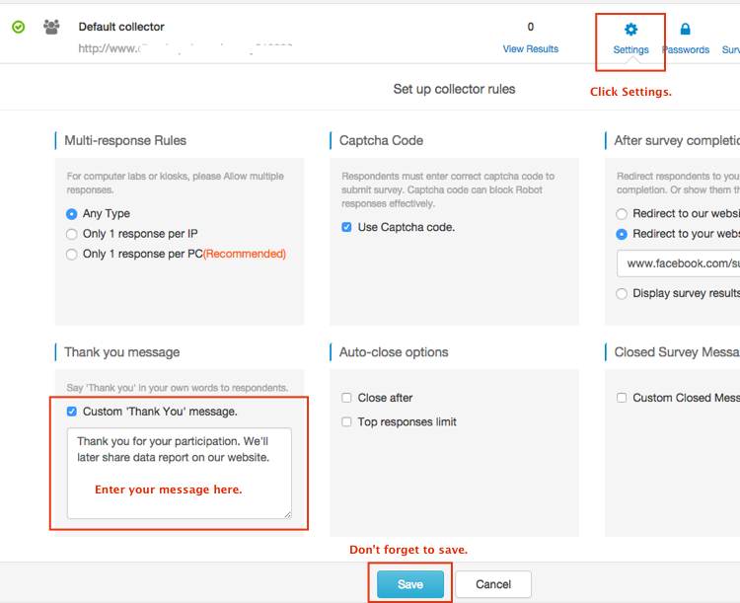The height and width of the screenshot is (603, 740).
Task: Disable the Custom 'Thank You' message checkbox
Action: pyautogui.click(x=72, y=412)
